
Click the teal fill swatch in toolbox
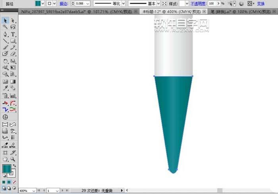(x=6, y=169)
